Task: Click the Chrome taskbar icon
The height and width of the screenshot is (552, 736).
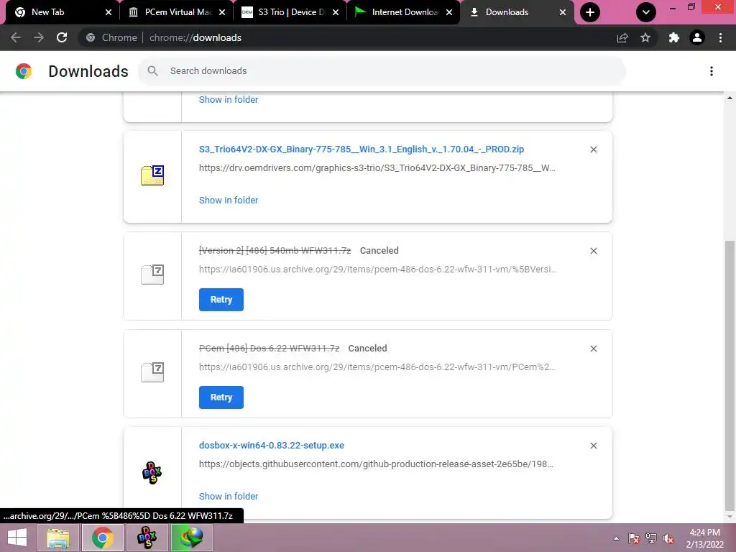Action: point(102,538)
